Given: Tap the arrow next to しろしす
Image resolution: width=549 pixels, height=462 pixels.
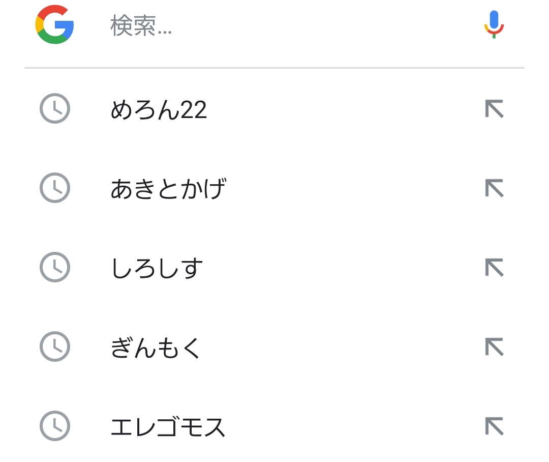Looking at the screenshot, I should coord(494,268).
